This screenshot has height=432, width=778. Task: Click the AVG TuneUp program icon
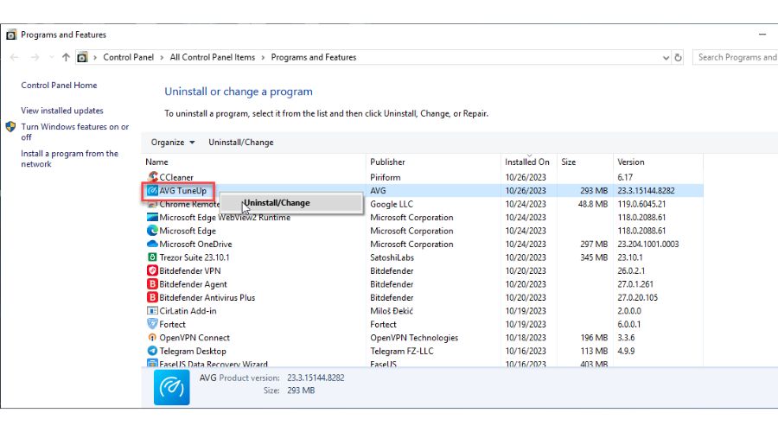click(x=152, y=190)
